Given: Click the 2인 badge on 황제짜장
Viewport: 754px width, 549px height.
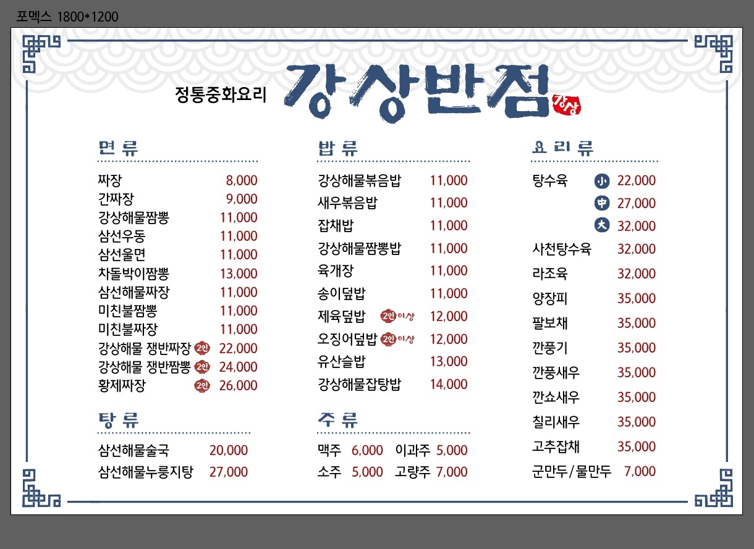Looking at the screenshot, I should pos(201,385).
